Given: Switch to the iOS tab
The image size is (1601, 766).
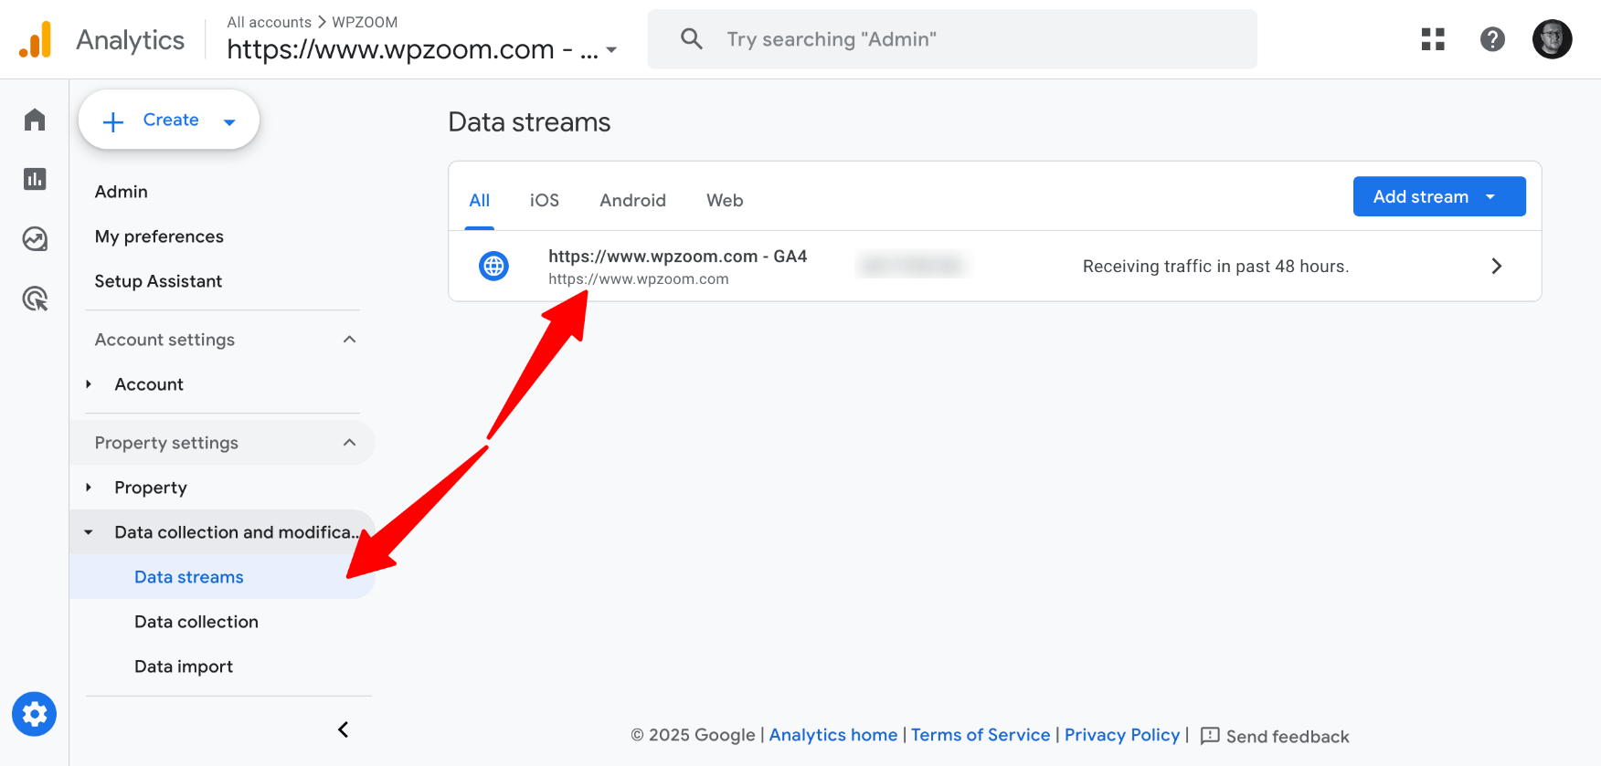Looking at the screenshot, I should (x=545, y=200).
